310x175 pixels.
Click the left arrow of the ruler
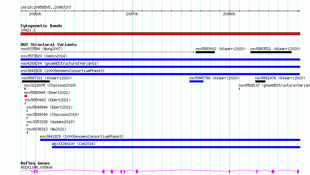tap(22, 11)
